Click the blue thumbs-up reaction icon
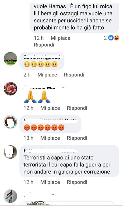123x206 pixels. pos(111,38)
